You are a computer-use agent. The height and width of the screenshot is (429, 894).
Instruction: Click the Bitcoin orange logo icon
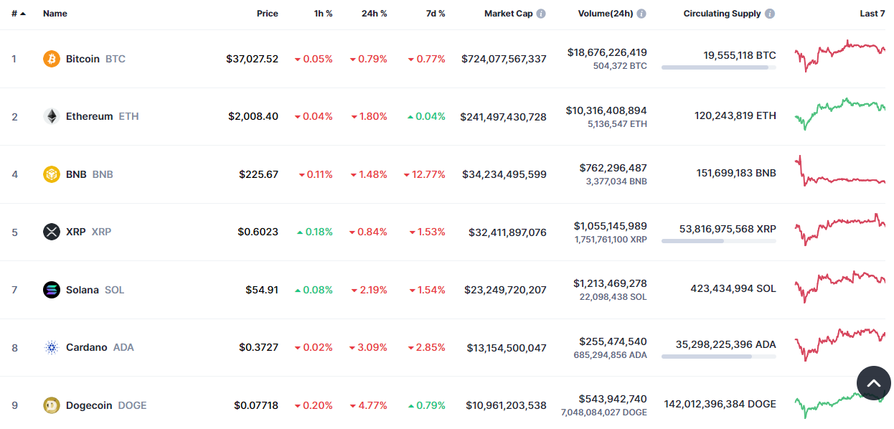pos(52,59)
